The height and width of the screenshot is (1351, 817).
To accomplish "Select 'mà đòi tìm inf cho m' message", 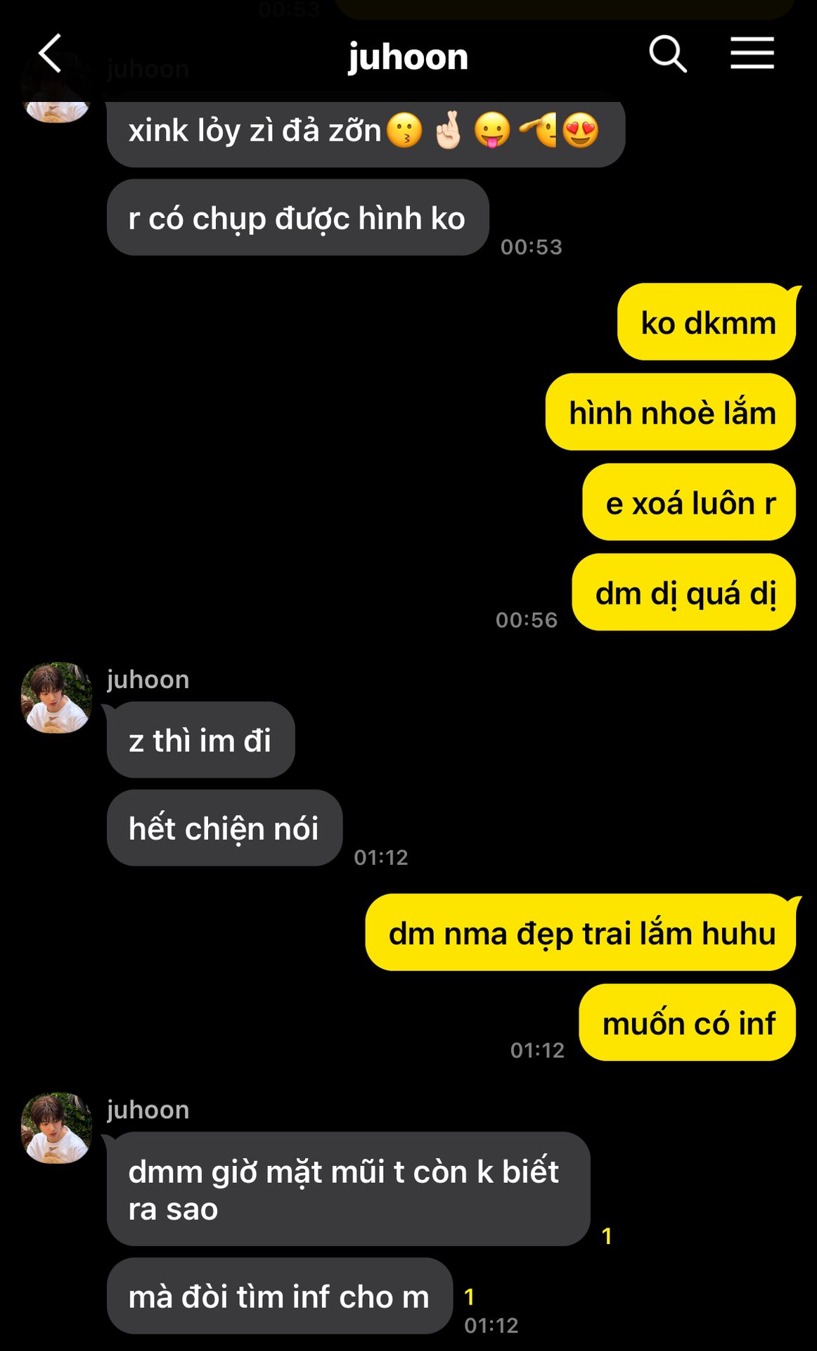I will 279,1296.
